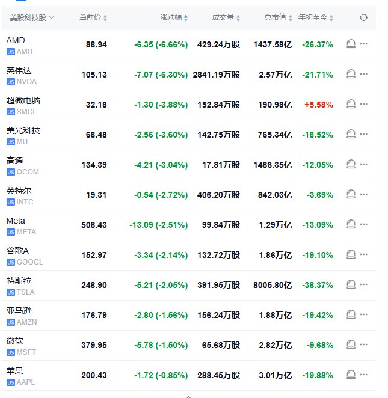This screenshot has height=398, width=388.
Task: Set price alert bell for MU
Action: click(351, 134)
